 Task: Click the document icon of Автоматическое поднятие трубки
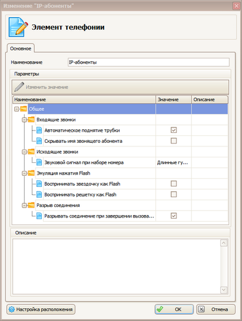point(39,130)
